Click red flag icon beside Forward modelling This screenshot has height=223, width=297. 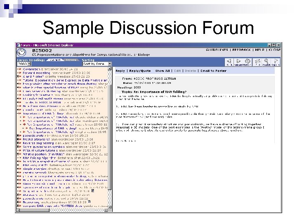pyautogui.click(x=20, y=73)
